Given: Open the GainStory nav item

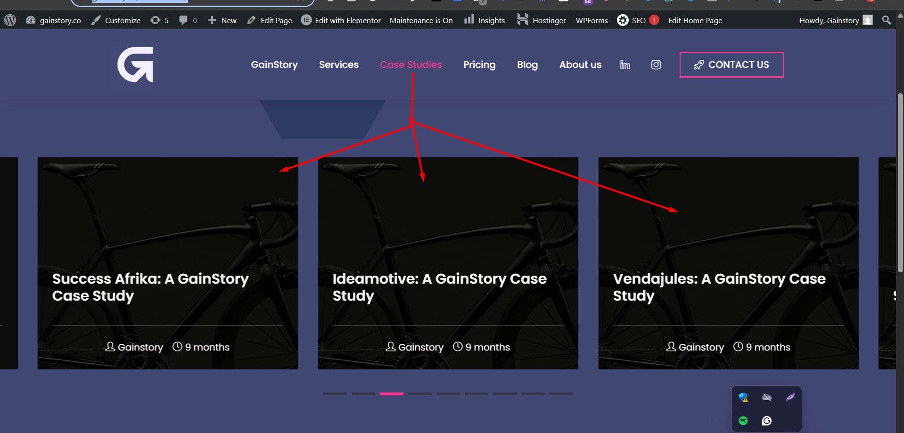Looking at the screenshot, I should [x=274, y=65].
